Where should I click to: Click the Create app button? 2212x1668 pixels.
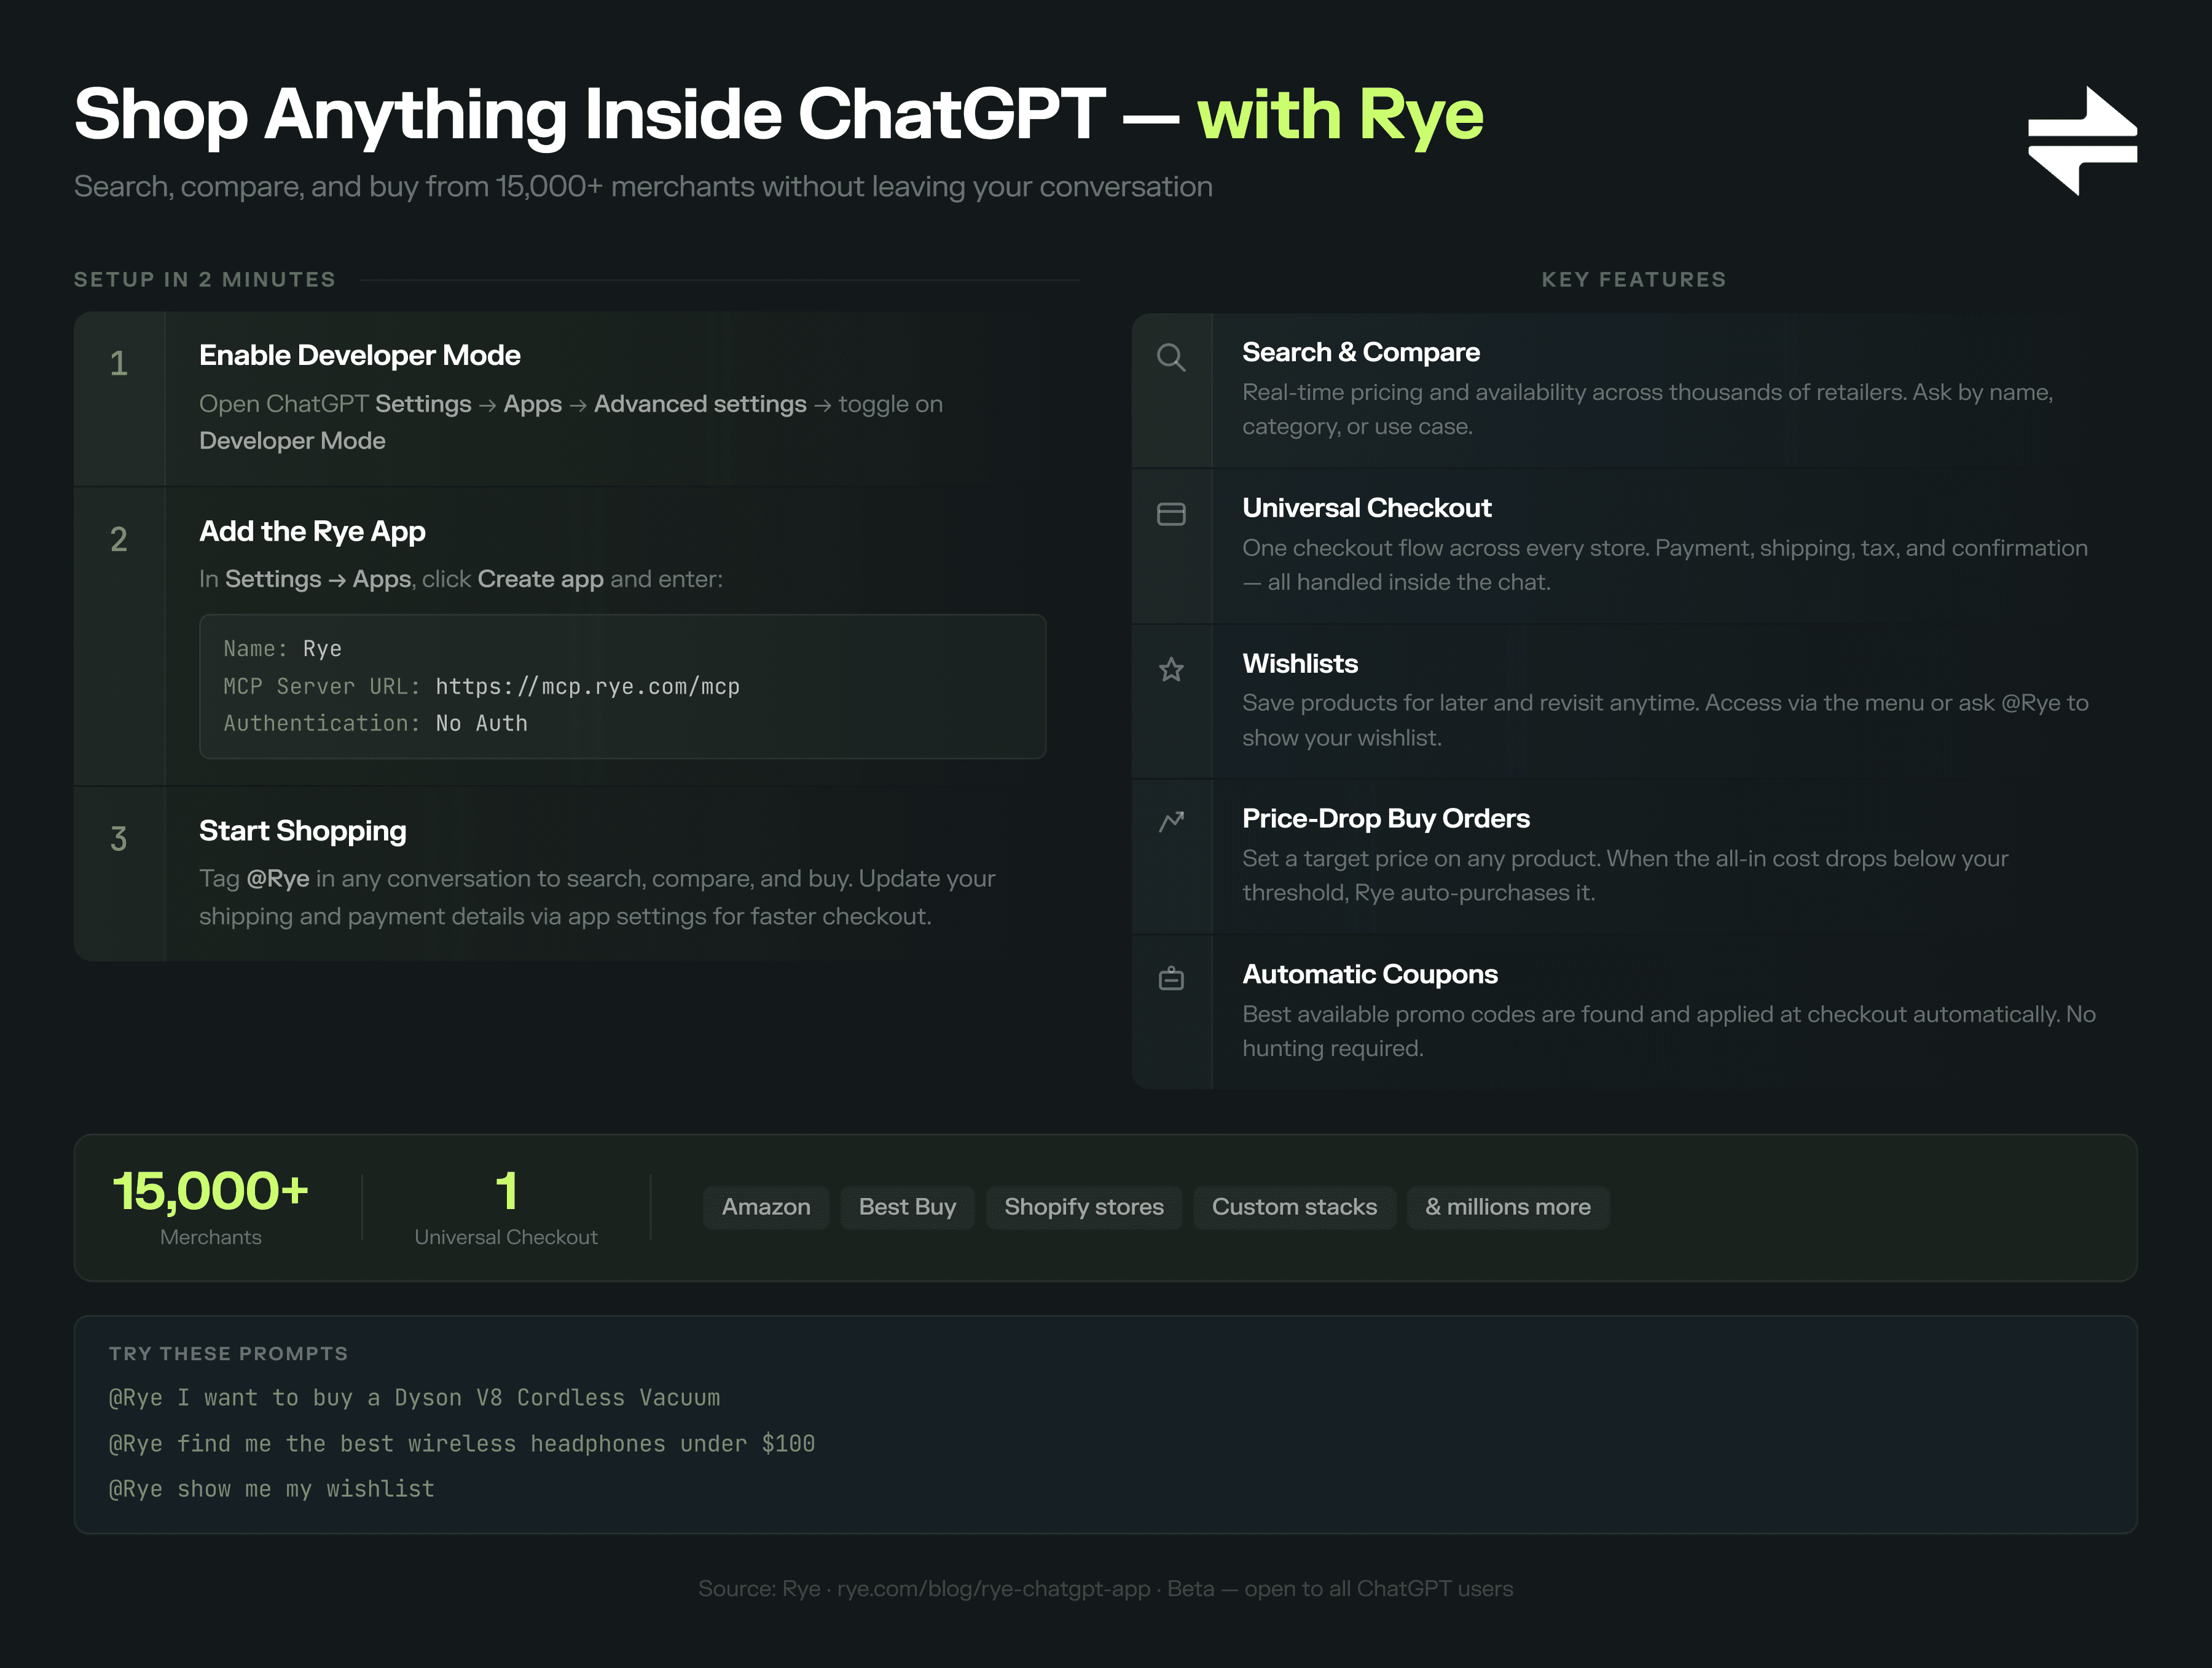tap(540, 579)
